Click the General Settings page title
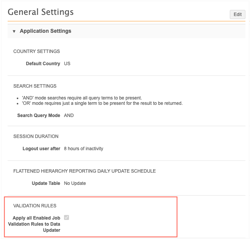The image size is (250, 239). point(41,12)
